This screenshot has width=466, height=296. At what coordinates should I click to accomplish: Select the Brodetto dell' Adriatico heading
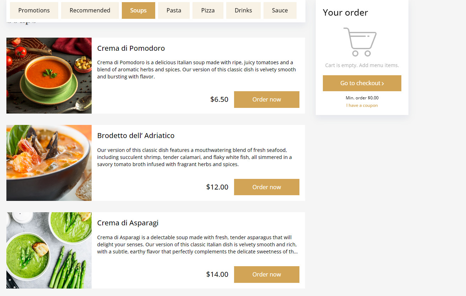coord(136,136)
